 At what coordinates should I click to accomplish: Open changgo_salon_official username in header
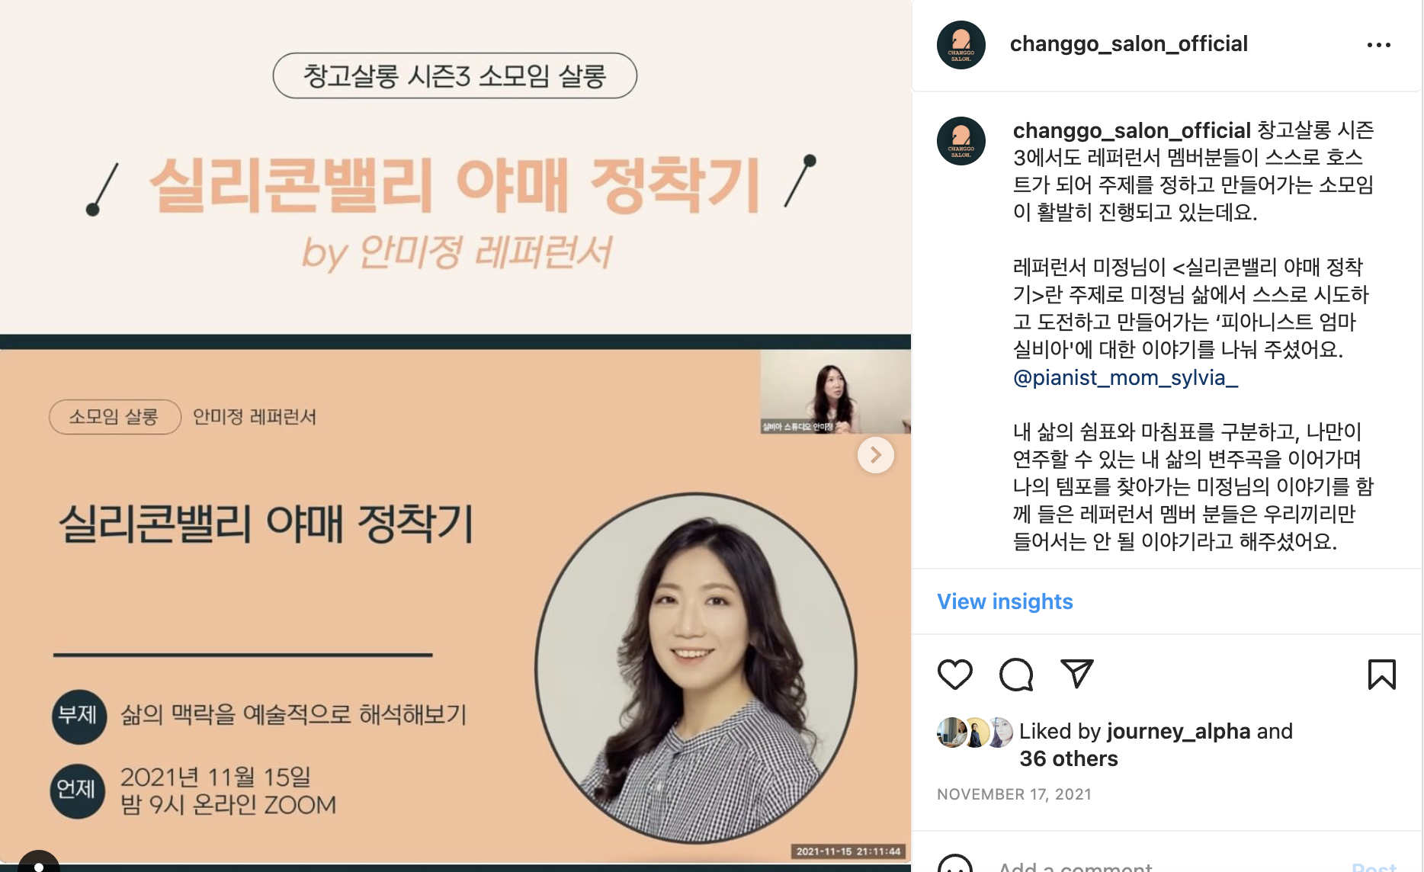(1129, 44)
